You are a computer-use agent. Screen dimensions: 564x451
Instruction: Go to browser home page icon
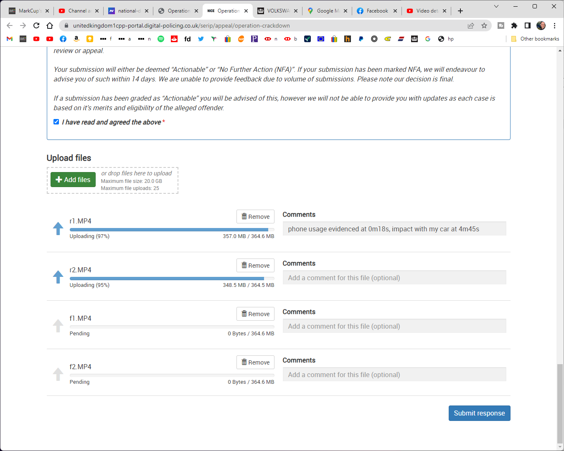(x=50, y=25)
